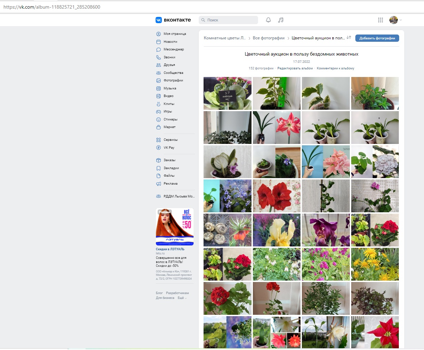Click the Поиск search field

pyautogui.click(x=228, y=20)
